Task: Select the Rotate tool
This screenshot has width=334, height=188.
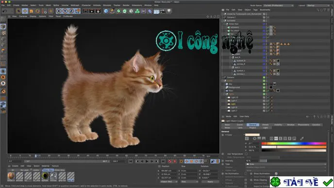Action: [x=38, y=11]
